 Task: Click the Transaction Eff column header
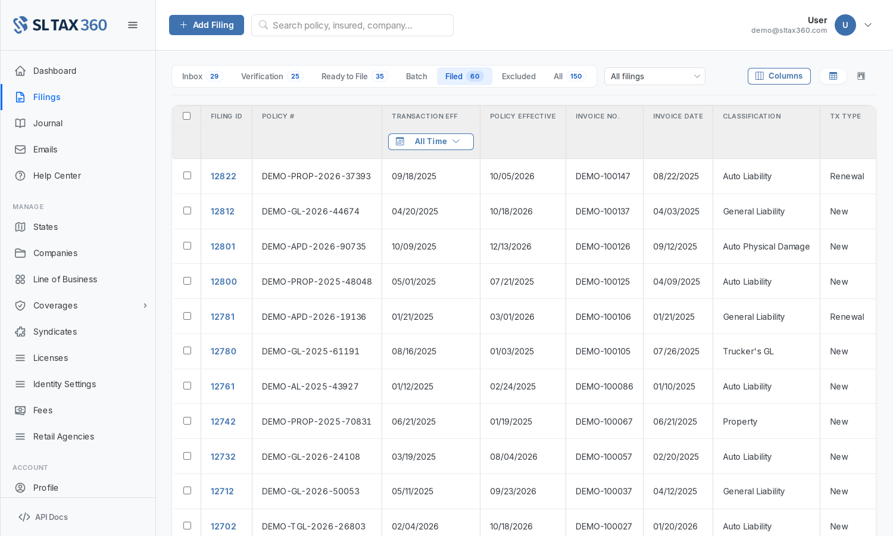(425, 116)
